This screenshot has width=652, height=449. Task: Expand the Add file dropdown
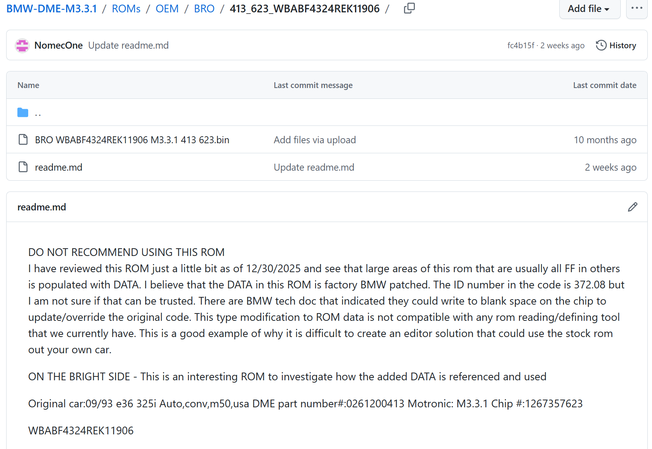[589, 8]
